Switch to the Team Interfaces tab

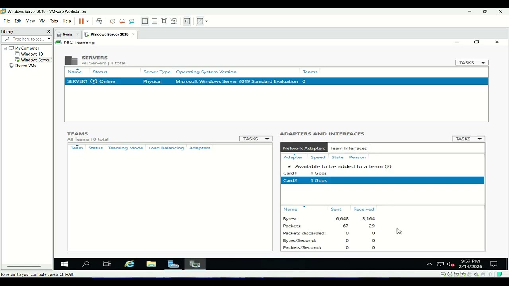point(348,148)
